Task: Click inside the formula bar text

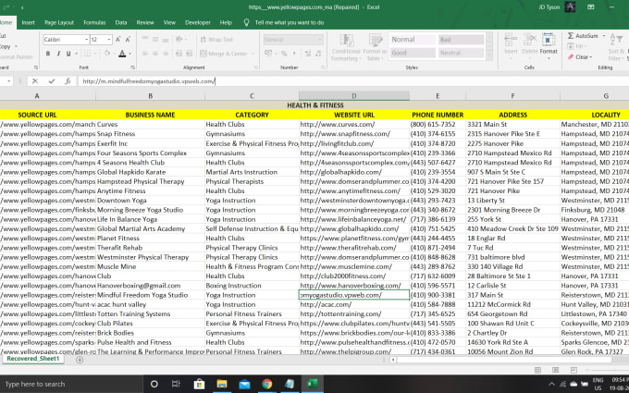Action: click(x=149, y=81)
